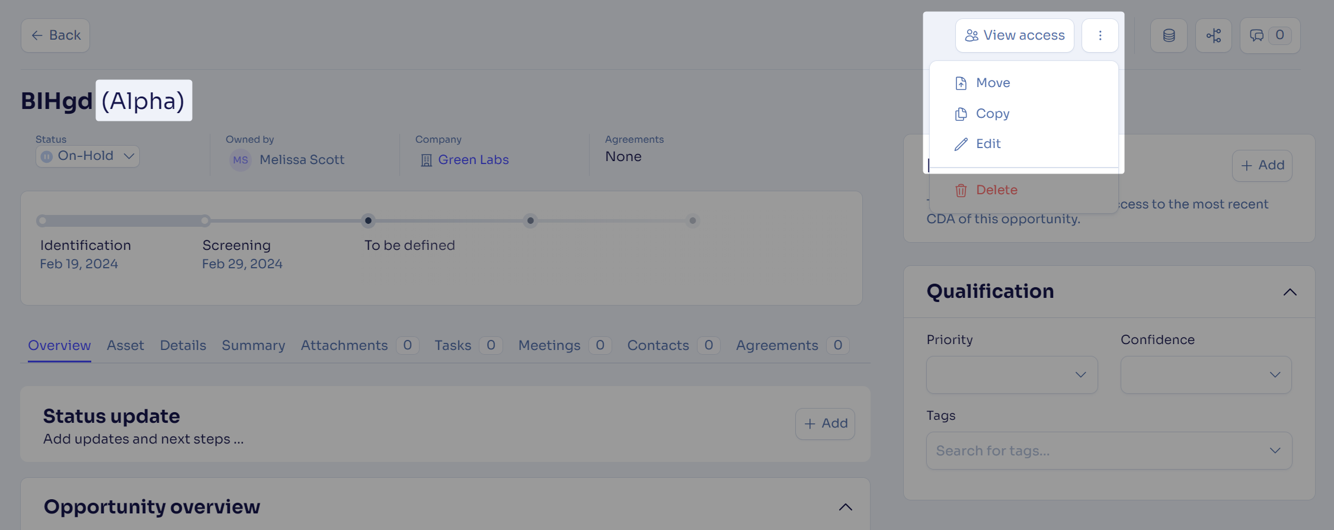Collapse the Qualification section

click(1290, 292)
